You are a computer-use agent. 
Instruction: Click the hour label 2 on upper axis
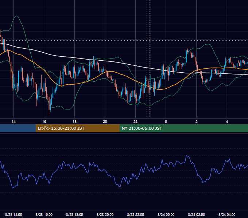point(197,122)
